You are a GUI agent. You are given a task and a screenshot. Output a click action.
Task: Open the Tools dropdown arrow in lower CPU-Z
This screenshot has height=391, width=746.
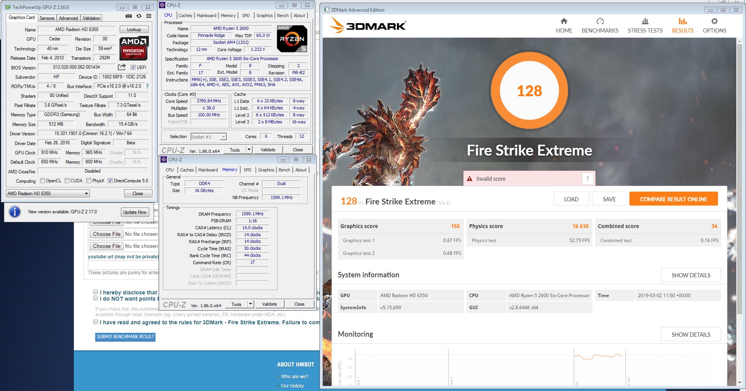pyautogui.click(x=251, y=304)
